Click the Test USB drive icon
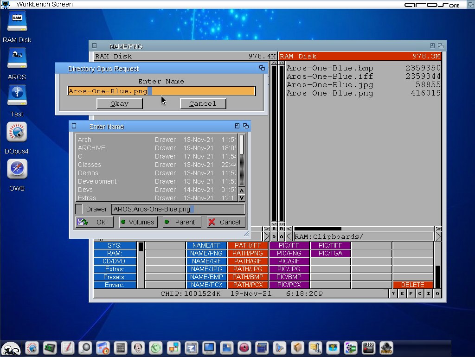 [x=17, y=95]
